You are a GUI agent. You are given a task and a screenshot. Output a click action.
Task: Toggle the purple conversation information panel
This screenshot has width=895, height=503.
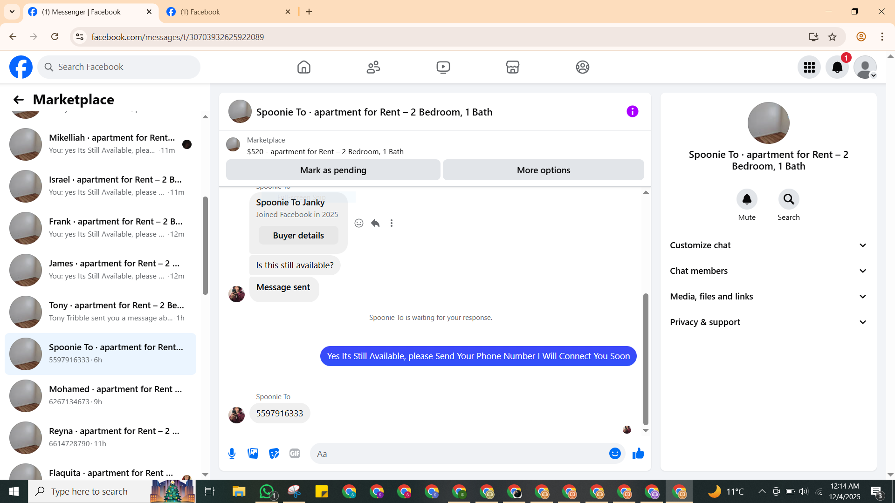coord(632,111)
